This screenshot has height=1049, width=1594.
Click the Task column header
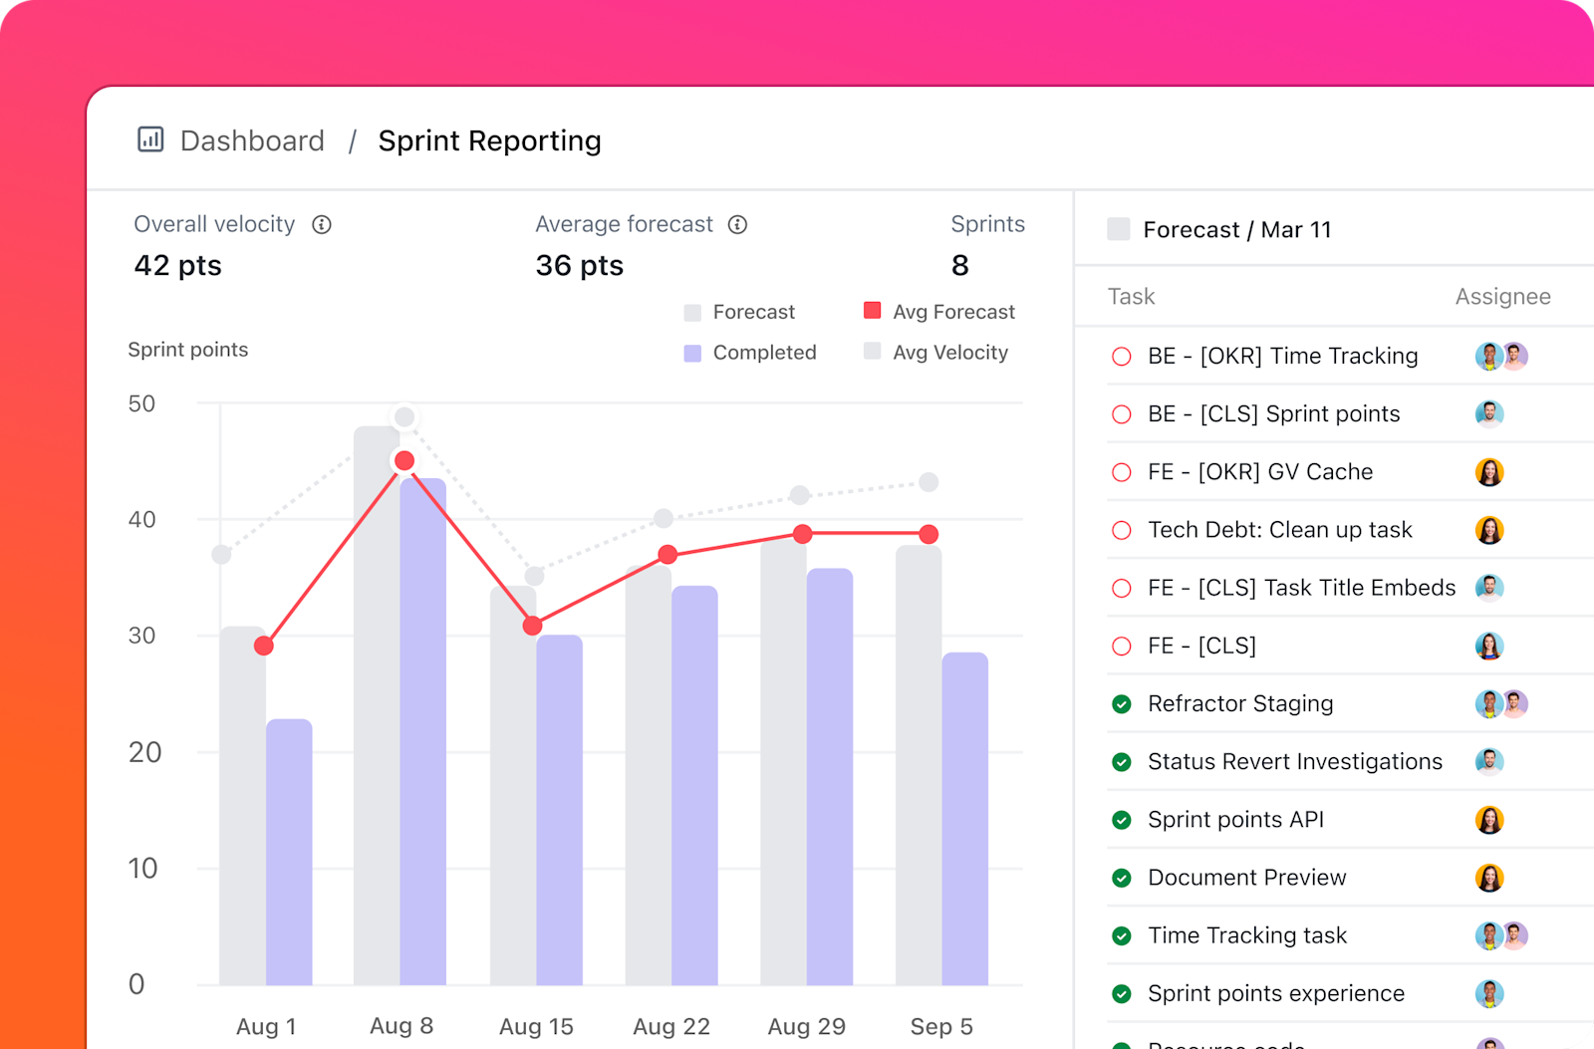[x=1131, y=296]
